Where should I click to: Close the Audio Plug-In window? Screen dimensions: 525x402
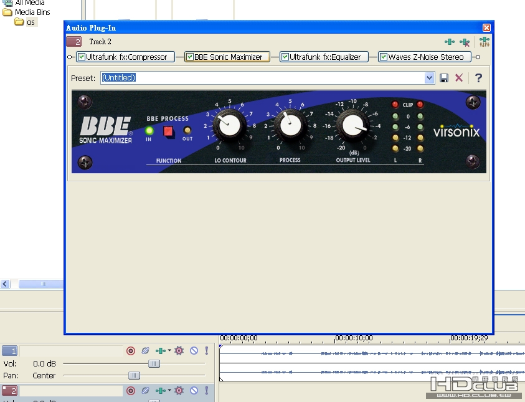click(x=486, y=28)
